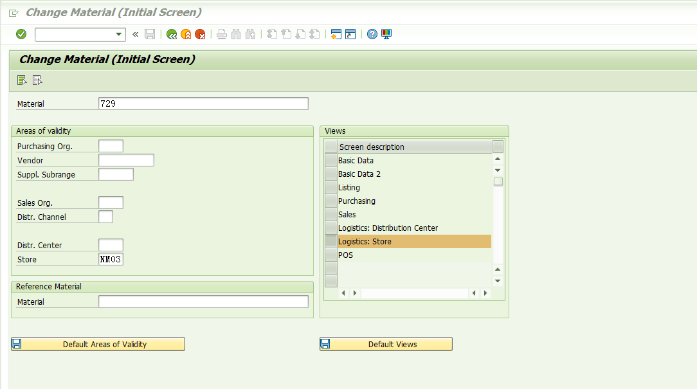Viewport: 697px width, 389px height.
Task: Open the command field dropdown arrow
Action: point(119,34)
